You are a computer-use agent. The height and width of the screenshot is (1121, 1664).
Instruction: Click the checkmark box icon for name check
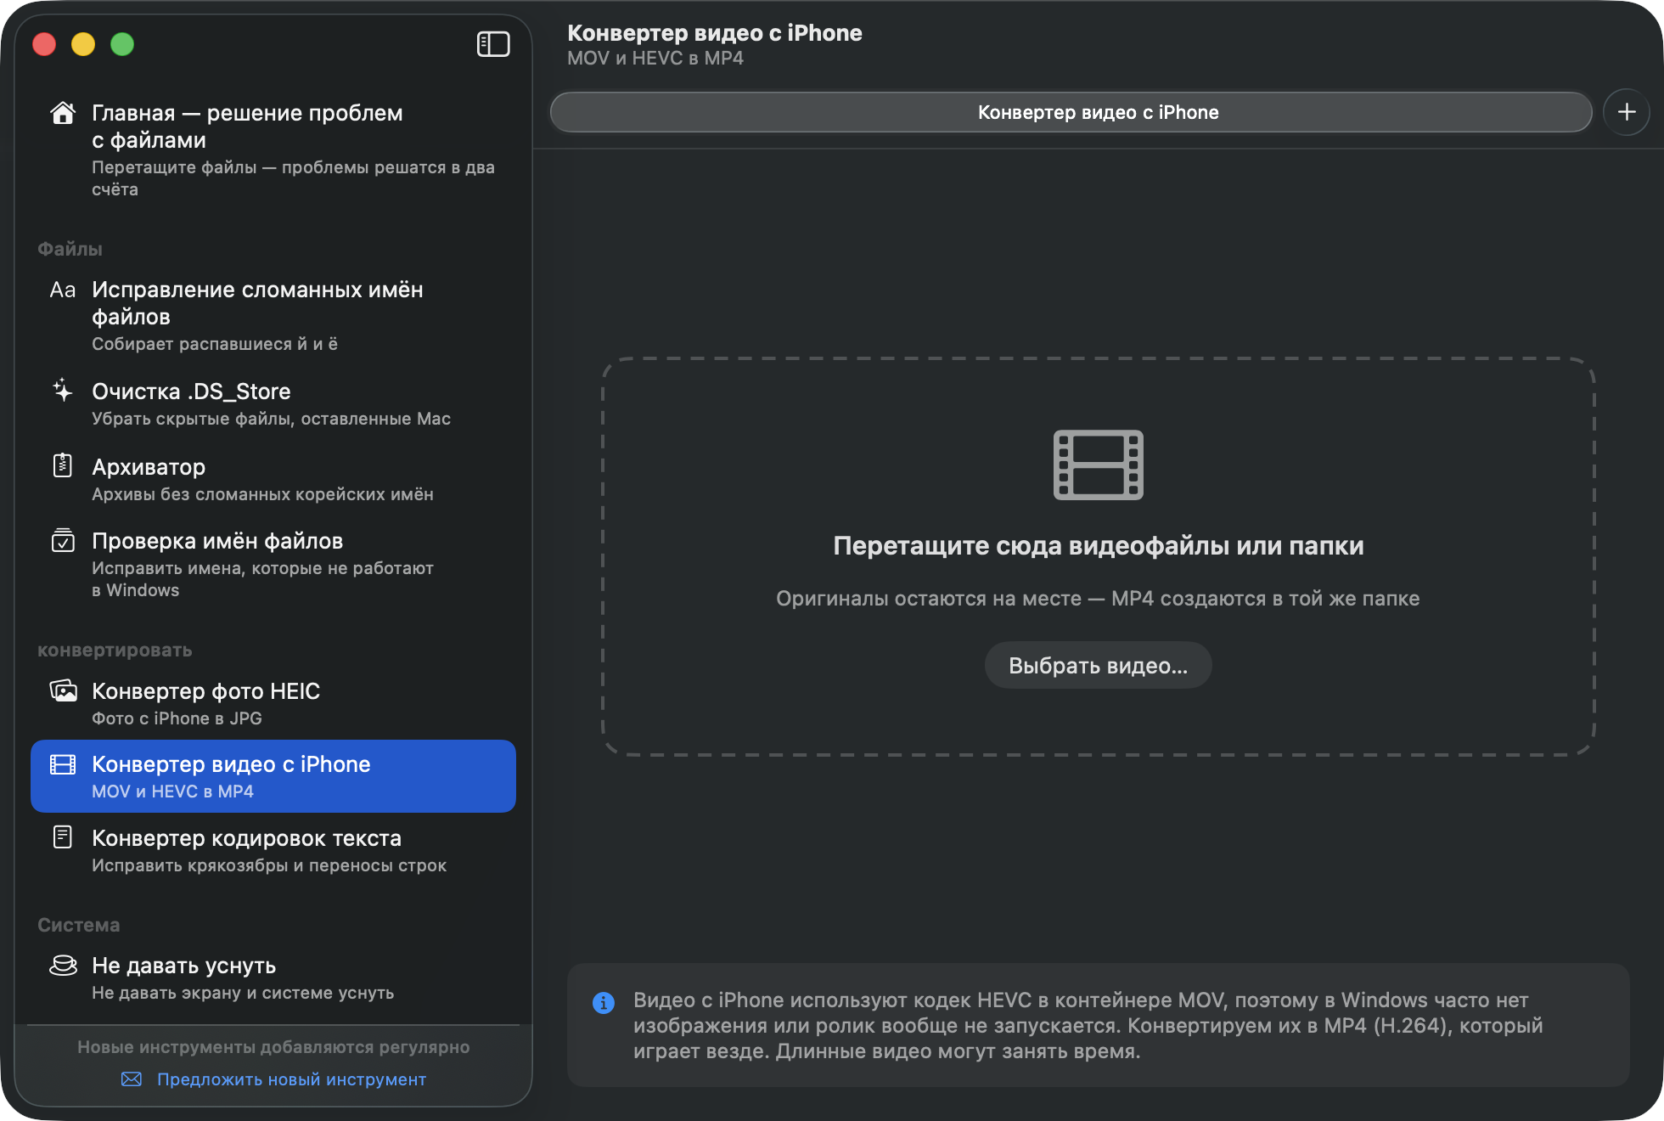[63, 540]
